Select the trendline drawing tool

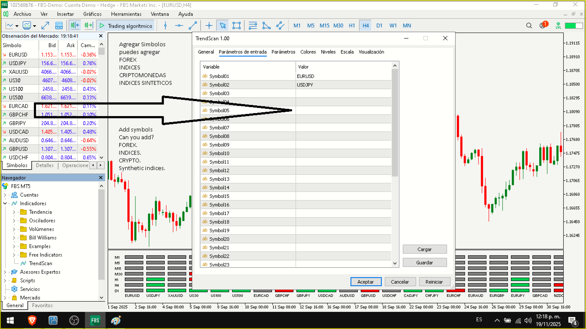click(193, 26)
